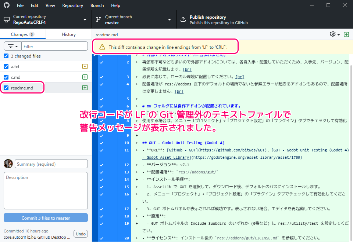
Task: Toggle the '3 changed files' select-all checkbox
Action: pyautogui.click(x=6, y=56)
